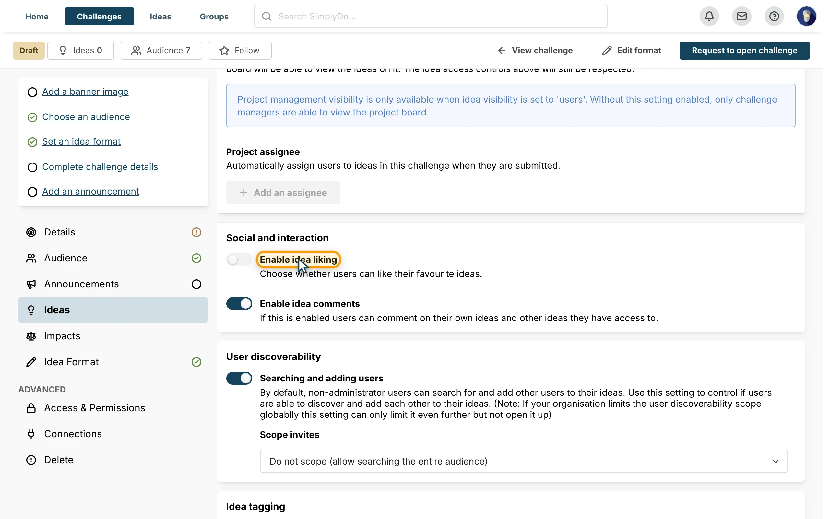Toggle Enable idea comments switch

(x=239, y=304)
